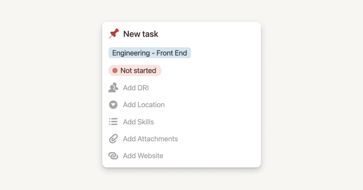Click the red status dot in Not started
The image size is (363, 190).
(x=116, y=70)
